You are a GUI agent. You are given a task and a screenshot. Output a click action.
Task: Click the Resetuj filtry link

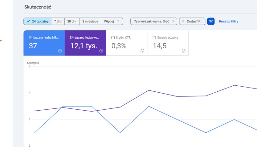pyautogui.click(x=228, y=21)
